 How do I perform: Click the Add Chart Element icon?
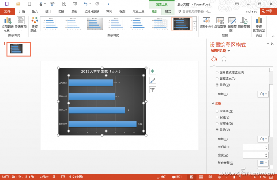8,21
